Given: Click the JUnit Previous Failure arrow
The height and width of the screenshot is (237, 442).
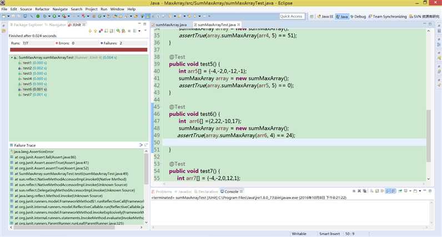Looking at the screenshot, I should [x=96, y=31].
